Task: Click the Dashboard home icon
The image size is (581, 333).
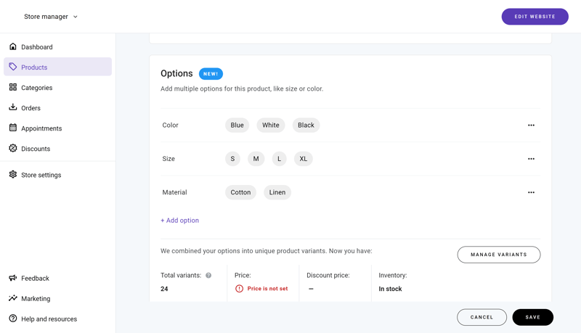Action: point(13,46)
